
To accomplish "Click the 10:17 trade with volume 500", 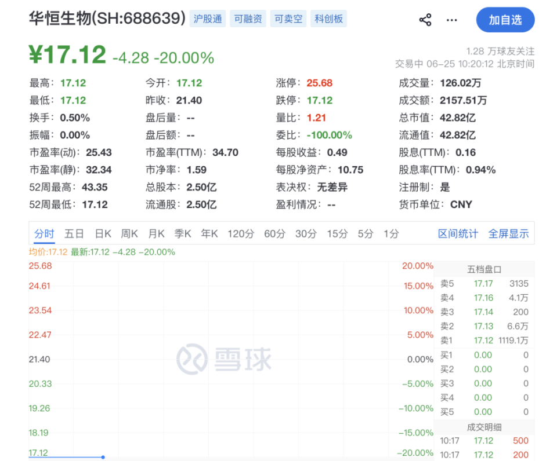I will click(484, 440).
